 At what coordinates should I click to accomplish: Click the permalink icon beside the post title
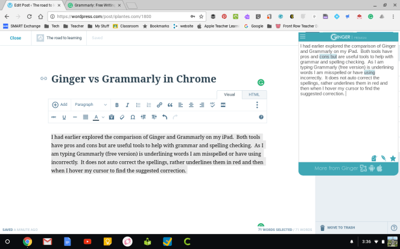[x=43, y=78]
